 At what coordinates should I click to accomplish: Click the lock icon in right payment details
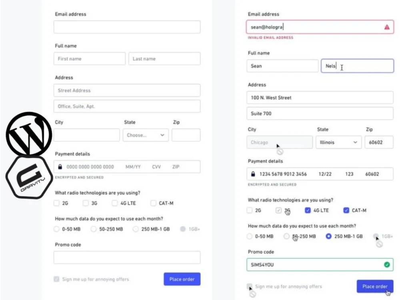pos(253,174)
